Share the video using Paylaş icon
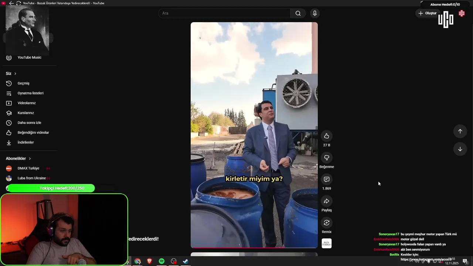 327,201
